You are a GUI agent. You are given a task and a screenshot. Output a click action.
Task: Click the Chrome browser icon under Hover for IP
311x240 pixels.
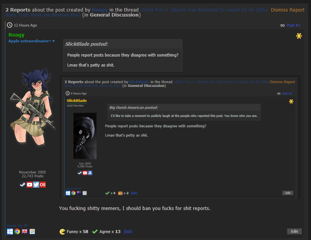tap(17, 232)
